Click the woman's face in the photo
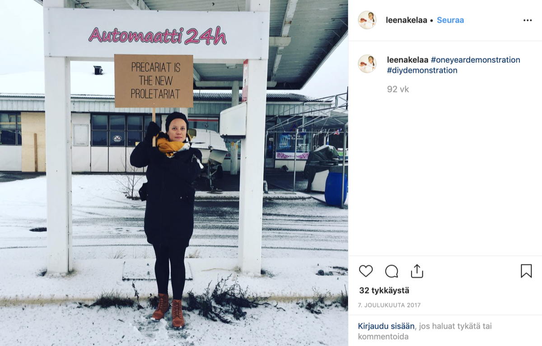The image size is (542, 346). [177, 130]
